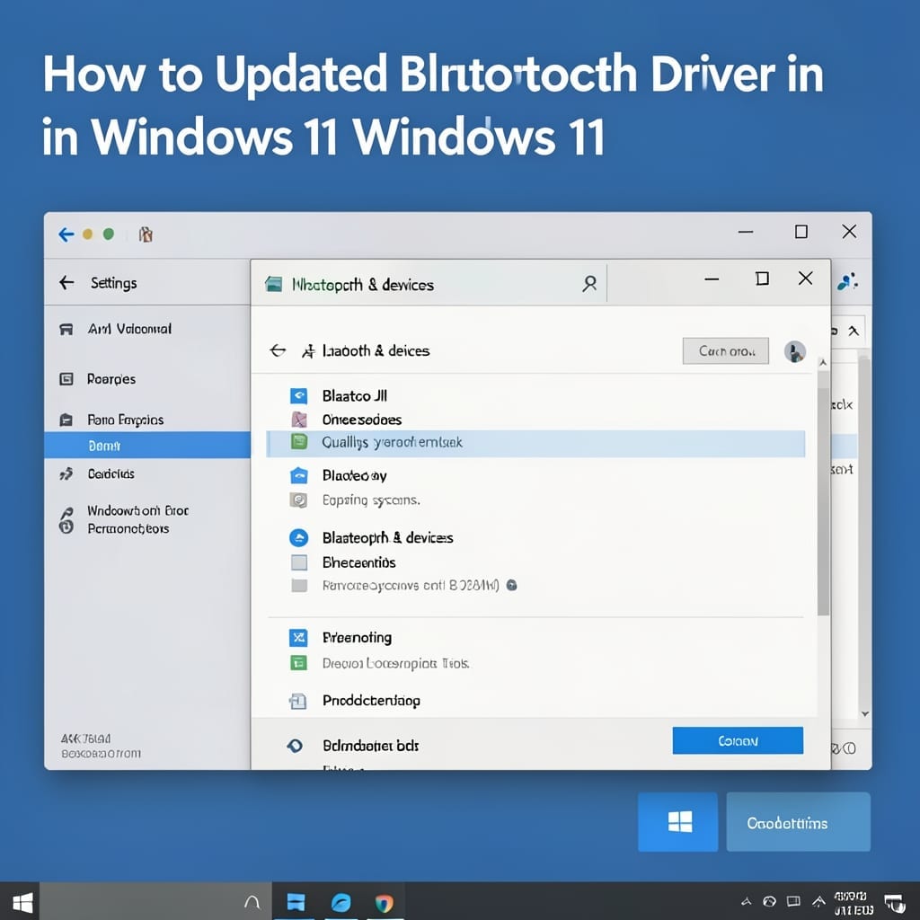Screen dimensions: 920x920
Task: Open the 'Blaatco Jll' item
Action: [354, 396]
